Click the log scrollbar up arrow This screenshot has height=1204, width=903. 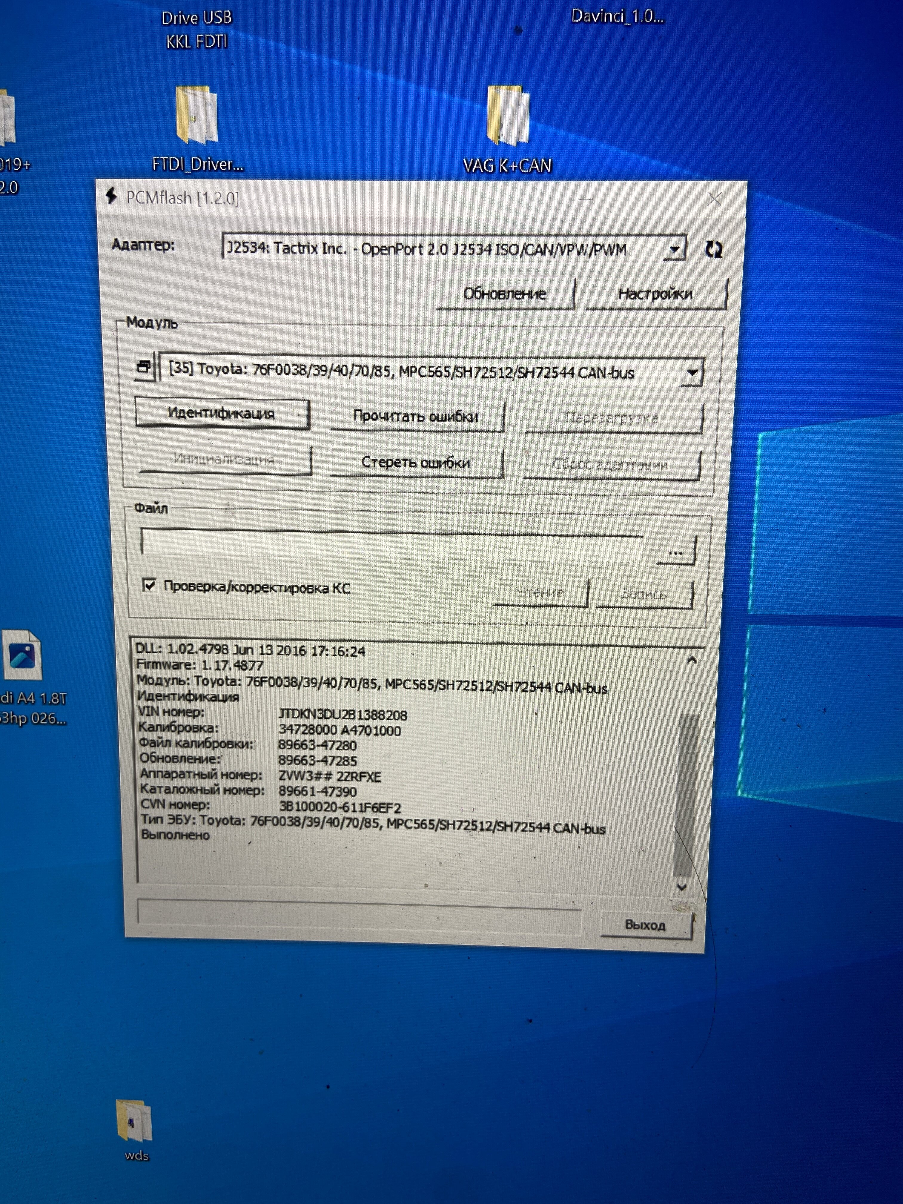click(x=692, y=661)
